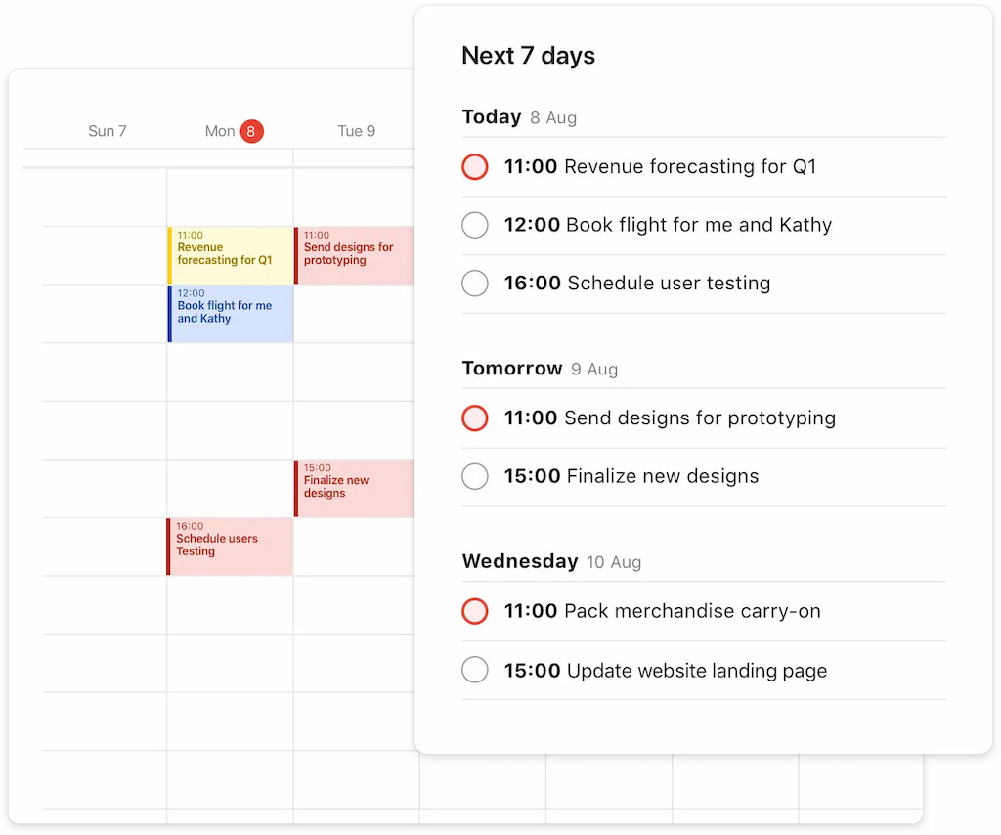The height and width of the screenshot is (835, 1001).
Task: Select the Mon 8 column header
Action: coord(221,131)
